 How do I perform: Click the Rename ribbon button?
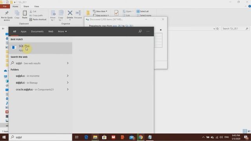click(78, 15)
